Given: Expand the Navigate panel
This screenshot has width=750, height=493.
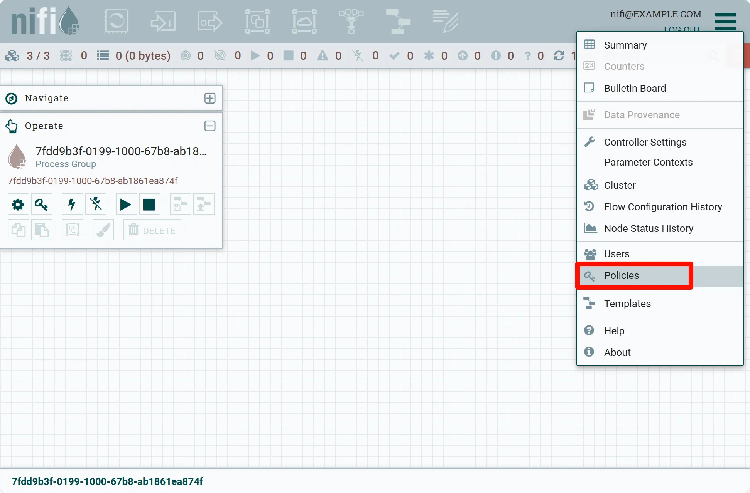Looking at the screenshot, I should [210, 98].
